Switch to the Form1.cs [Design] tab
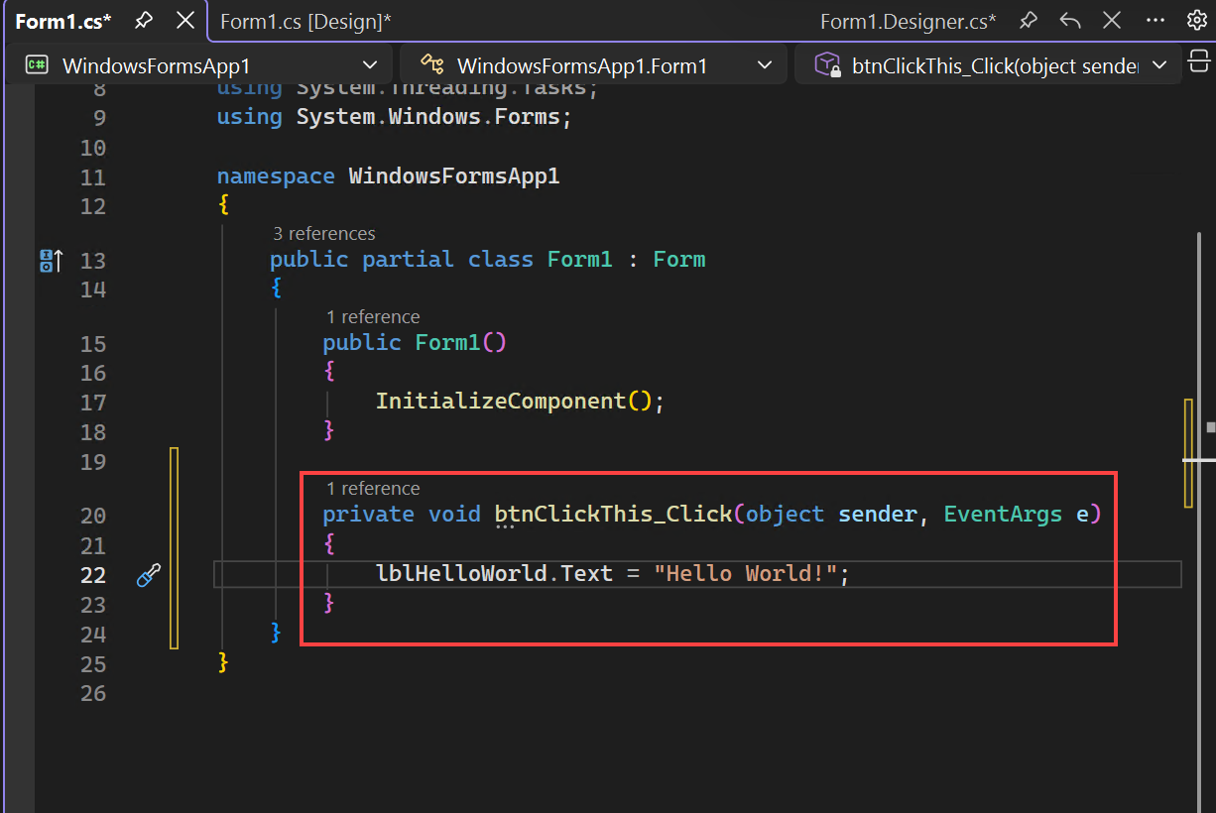1216x813 pixels. 304,19
